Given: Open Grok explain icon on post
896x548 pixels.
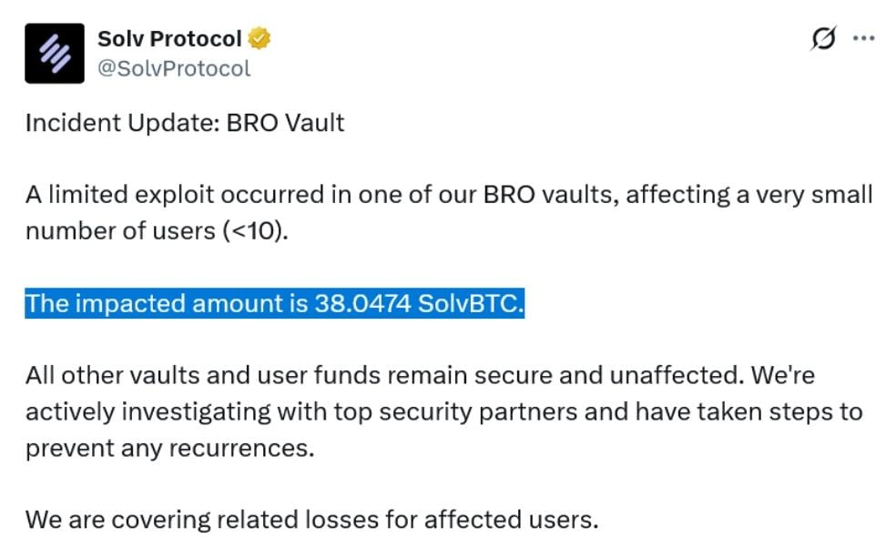Looking at the screenshot, I should pos(824,39).
